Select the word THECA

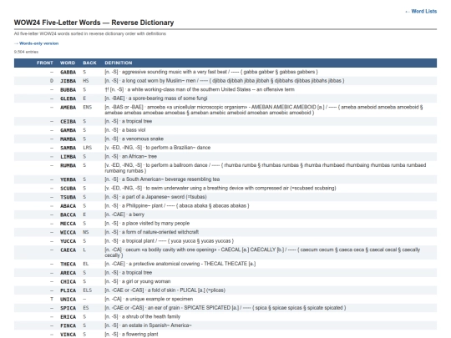tap(68, 264)
